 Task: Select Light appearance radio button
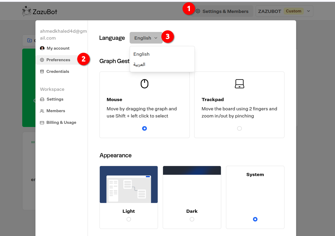pyautogui.click(x=129, y=219)
